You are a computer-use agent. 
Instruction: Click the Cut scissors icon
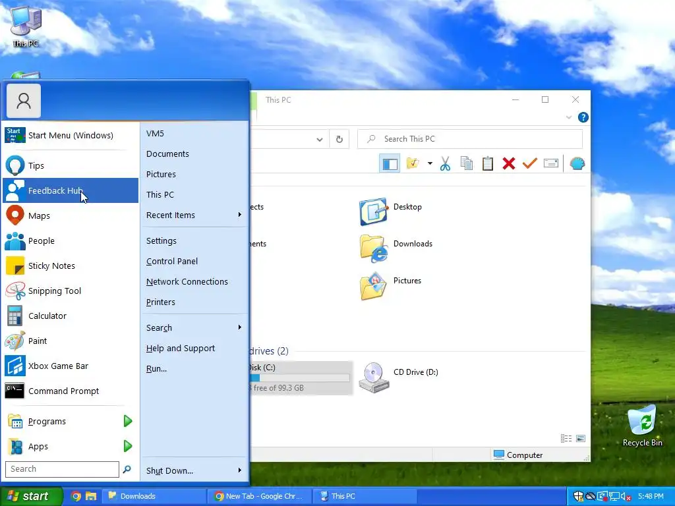tap(445, 163)
